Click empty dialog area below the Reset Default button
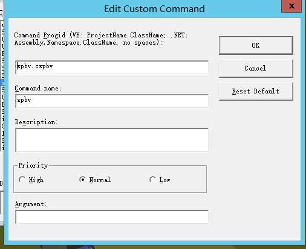Screen dimensions: 306x249 click(256, 161)
